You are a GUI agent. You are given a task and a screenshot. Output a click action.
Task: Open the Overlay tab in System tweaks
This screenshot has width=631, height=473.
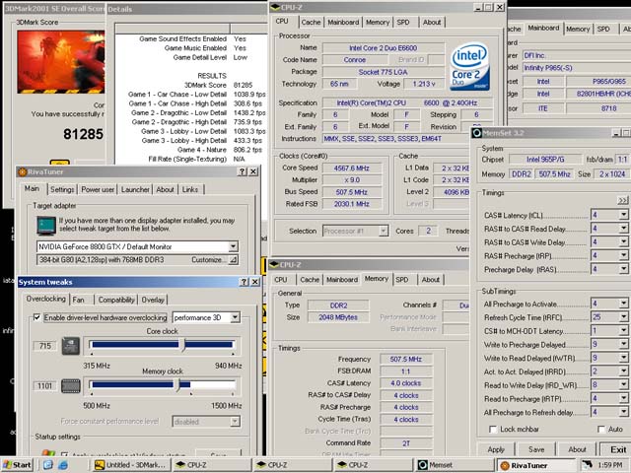(x=153, y=300)
